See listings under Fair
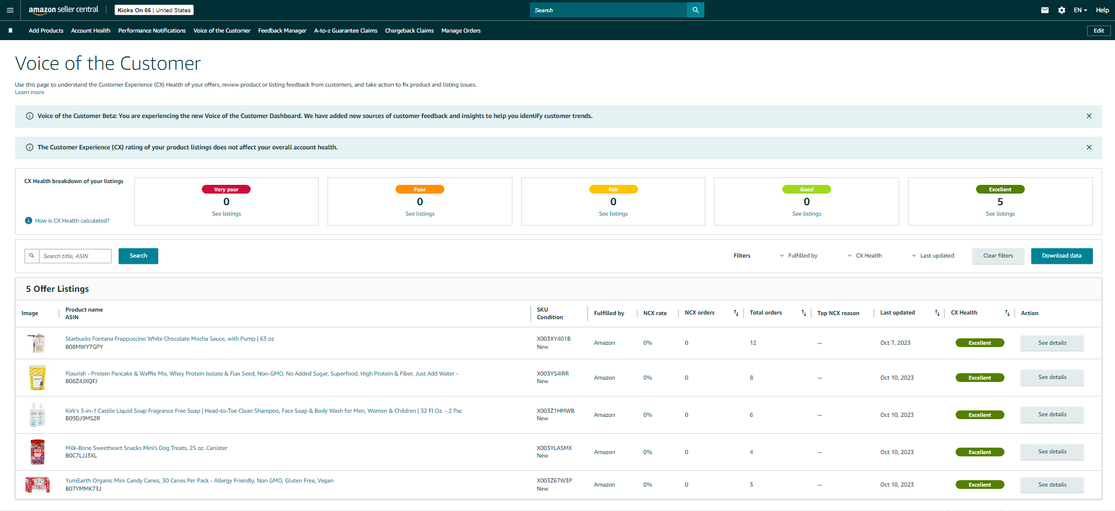This screenshot has width=1115, height=511. [614, 214]
